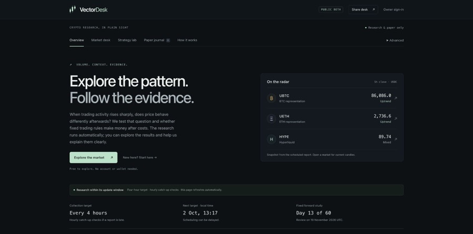Click the VectorDesk brand name
Image resolution: width=473 pixels, height=234 pixels.
pyautogui.click(x=94, y=9)
